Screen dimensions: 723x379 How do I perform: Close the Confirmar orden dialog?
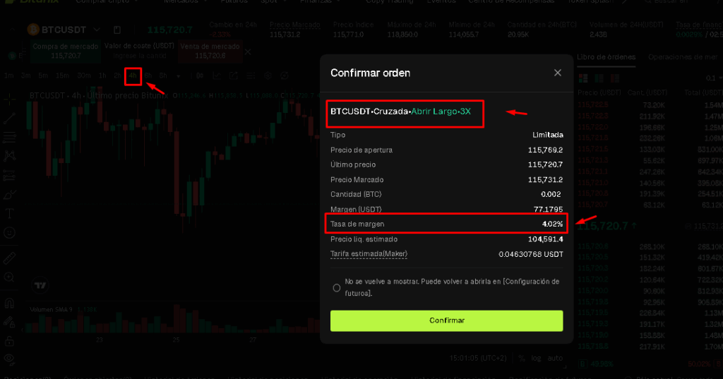(558, 73)
